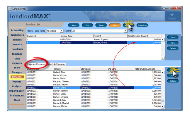Select the suggested invoice for Barnes, Eladia
190x117 pixels.
(x=94, y=106)
